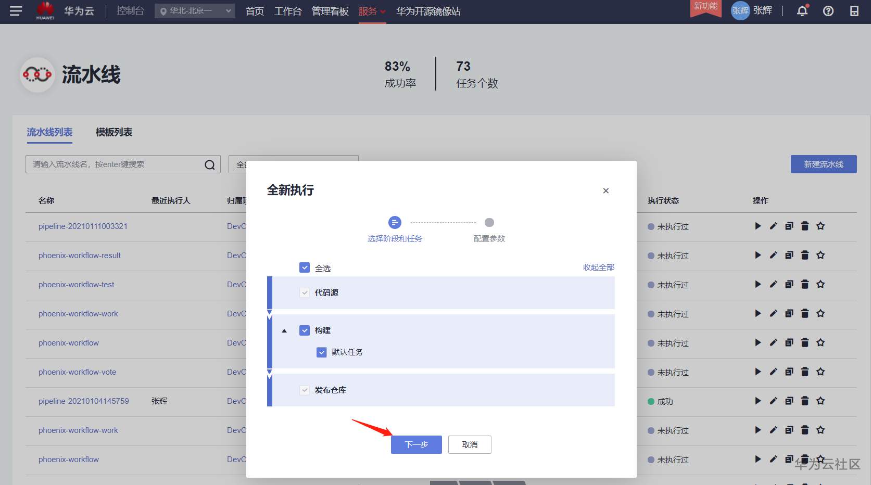
Task: Open the 控制台 console link
Action: click(130, 11)
